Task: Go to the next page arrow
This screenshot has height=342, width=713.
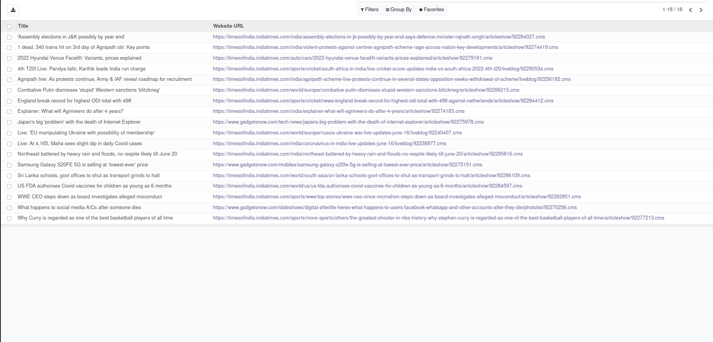Action: (701, 10)
